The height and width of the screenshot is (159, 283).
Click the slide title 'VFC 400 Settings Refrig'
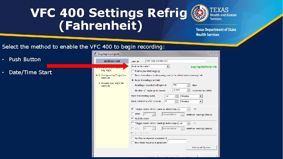coord(109,13)
